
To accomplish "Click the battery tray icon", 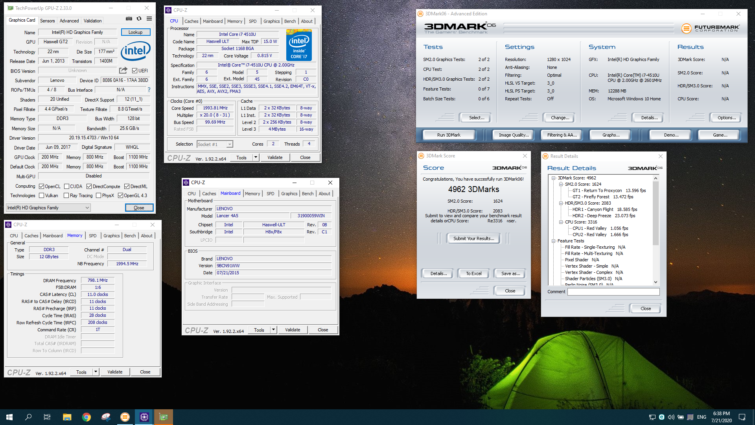I will 680,417.
